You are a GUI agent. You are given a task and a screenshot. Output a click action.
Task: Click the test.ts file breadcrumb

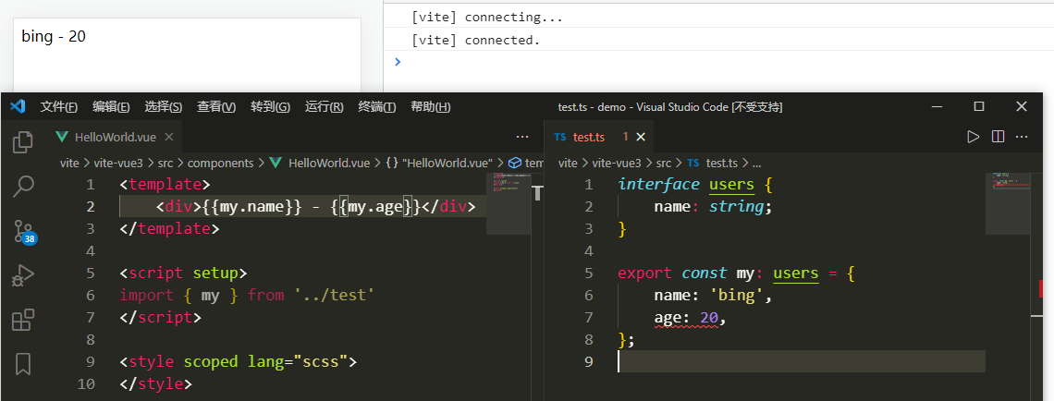[713, 163]
